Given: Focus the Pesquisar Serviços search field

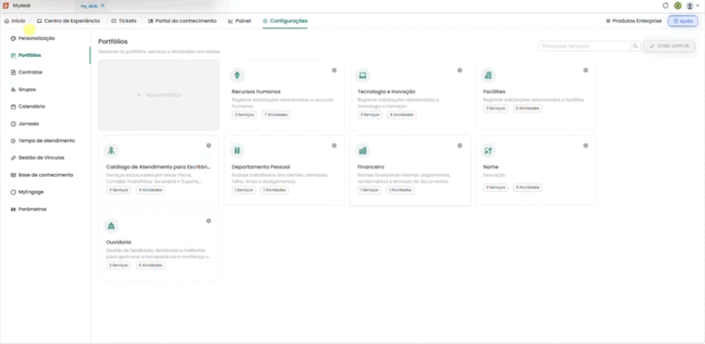Looking at the screenshot, I should click(x=584, y=46).
